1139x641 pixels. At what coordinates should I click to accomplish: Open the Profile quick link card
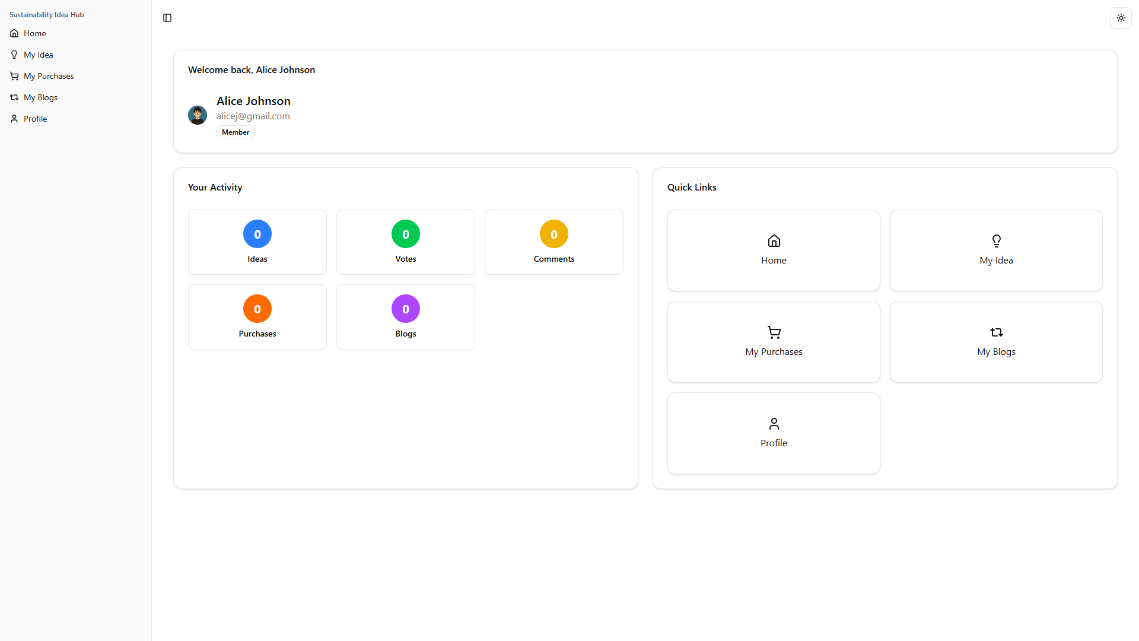774,433
